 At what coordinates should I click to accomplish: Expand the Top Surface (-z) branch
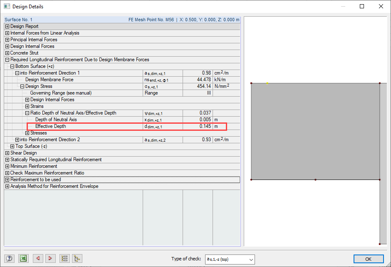point(12,146)
